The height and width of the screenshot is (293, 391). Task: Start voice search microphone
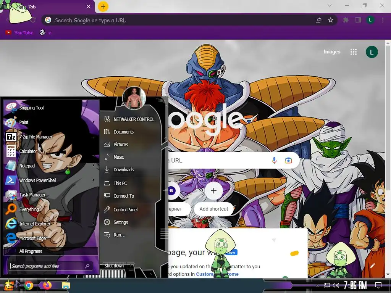274,161
